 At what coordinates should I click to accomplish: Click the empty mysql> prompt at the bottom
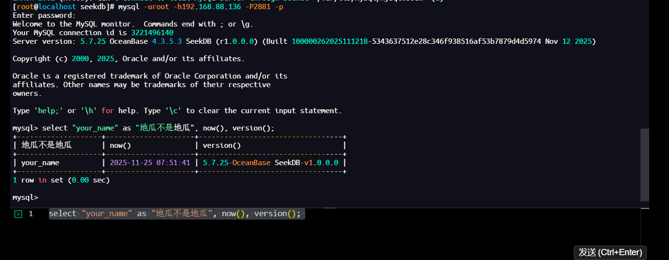pos(25,197)
